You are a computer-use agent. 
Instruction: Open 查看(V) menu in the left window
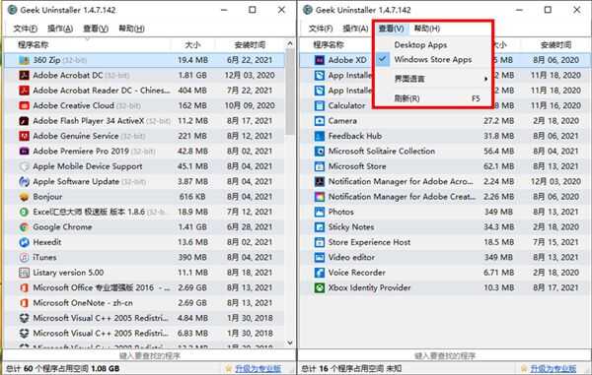coord(96,29)
